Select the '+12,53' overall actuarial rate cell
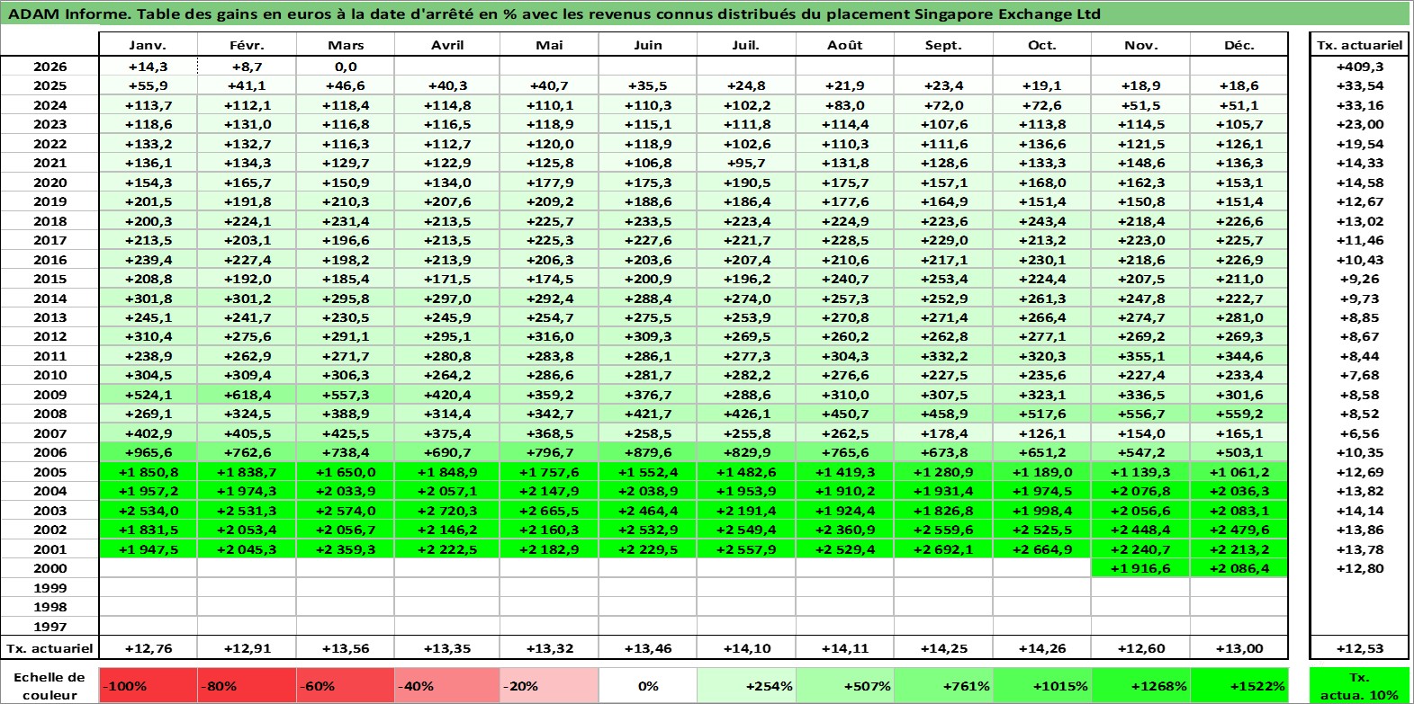The height and width of the screenshot is (704, 1414). pos(1359,647)
